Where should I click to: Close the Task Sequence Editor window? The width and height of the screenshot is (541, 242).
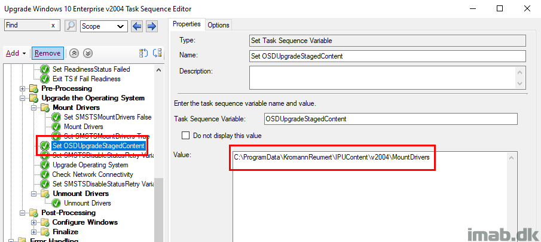pyautogui.click(x=527, y=9)
